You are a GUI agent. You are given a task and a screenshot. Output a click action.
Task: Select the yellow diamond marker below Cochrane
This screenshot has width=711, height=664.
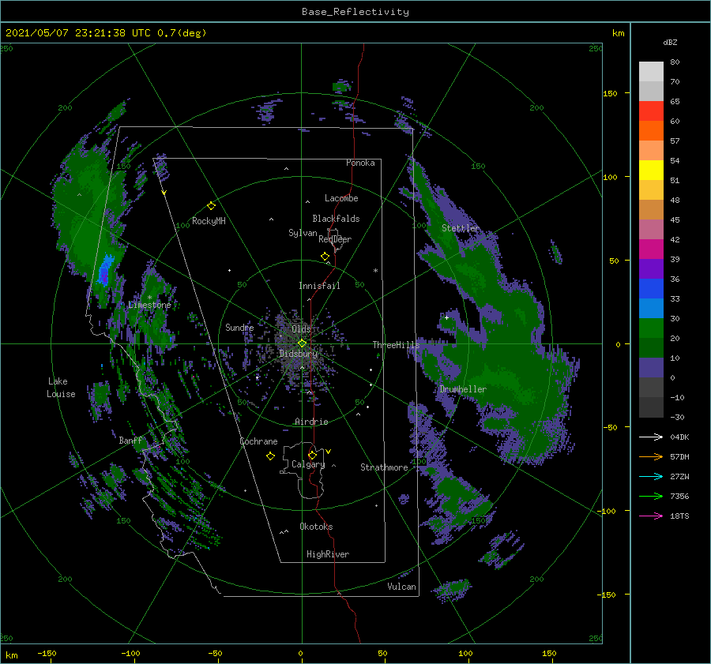(x=270, y=456)
